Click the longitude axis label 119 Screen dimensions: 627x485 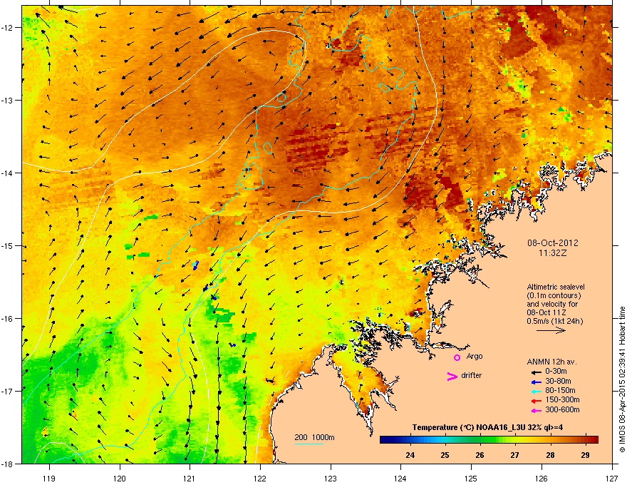[x=49, y=478]
